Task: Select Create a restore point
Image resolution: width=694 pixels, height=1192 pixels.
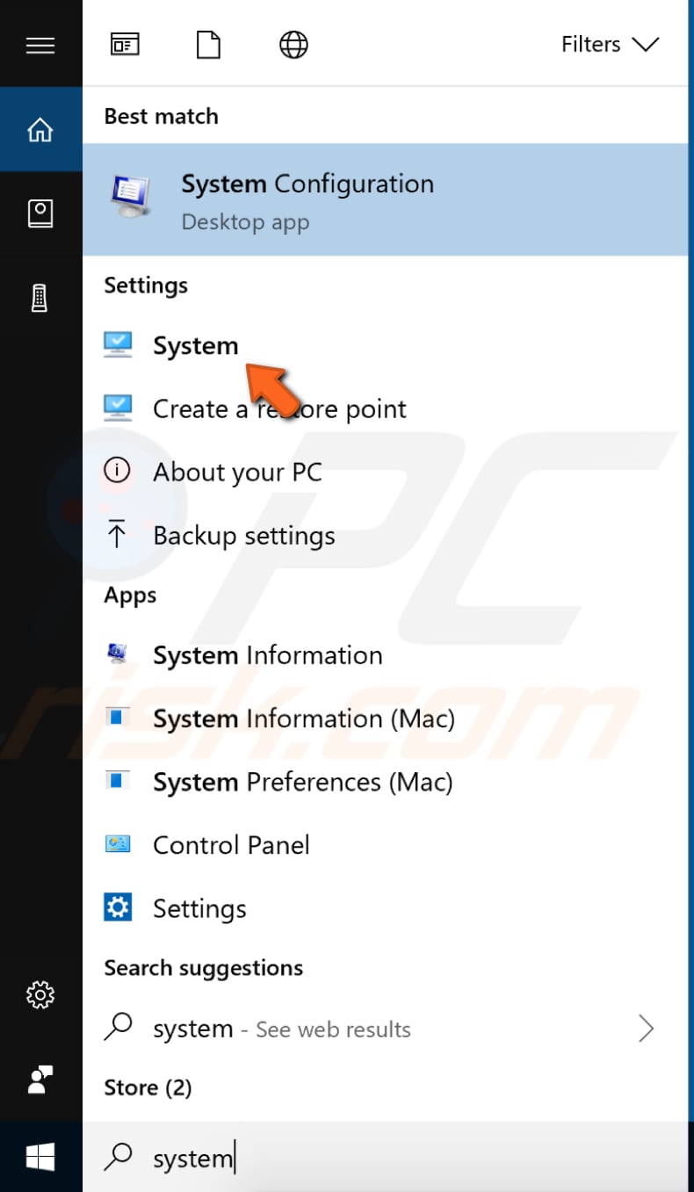Action: (x=279, y=408)
